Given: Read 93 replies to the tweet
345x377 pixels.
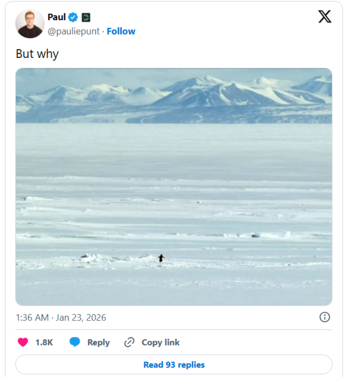Looking at the screenshot, I should click(x=174, y=365).
